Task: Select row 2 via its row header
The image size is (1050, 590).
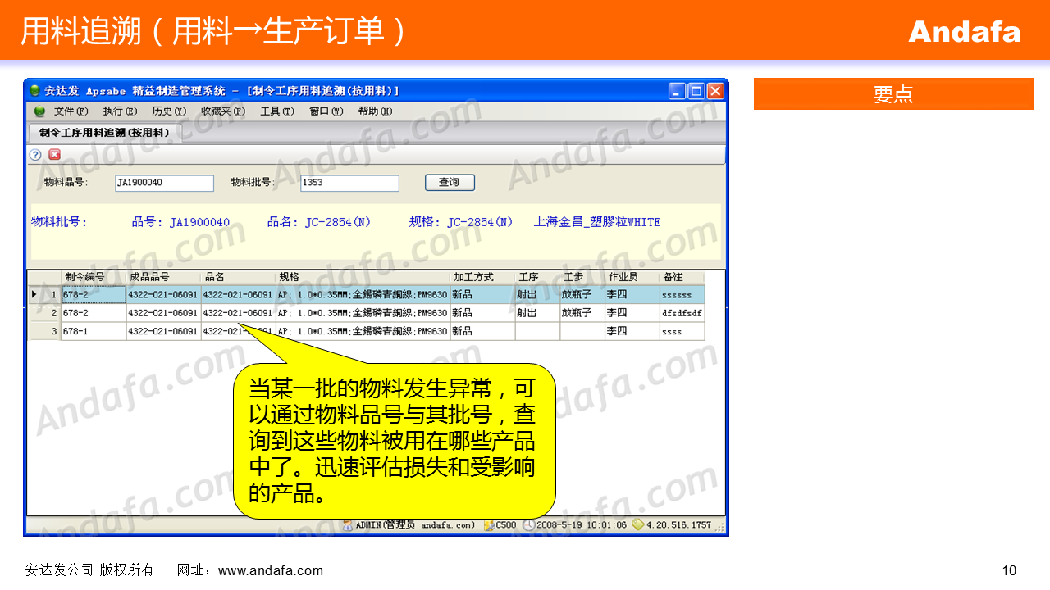Action: tap(45, 313)
